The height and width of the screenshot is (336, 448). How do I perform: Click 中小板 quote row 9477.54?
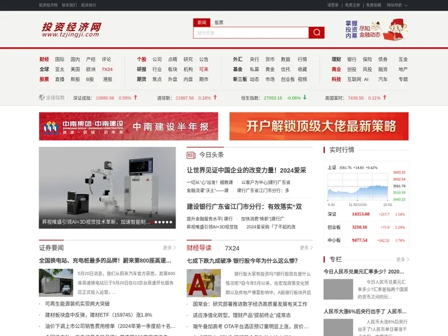click(x=366, y=241)
